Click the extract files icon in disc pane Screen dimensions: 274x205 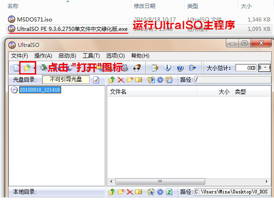coord(151,80)
